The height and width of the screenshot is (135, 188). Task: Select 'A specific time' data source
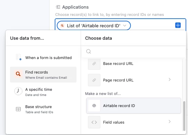43,92
